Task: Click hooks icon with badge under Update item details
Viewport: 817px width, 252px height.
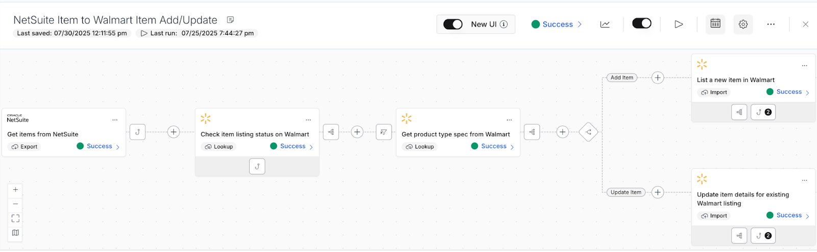Action: (763, 236)
